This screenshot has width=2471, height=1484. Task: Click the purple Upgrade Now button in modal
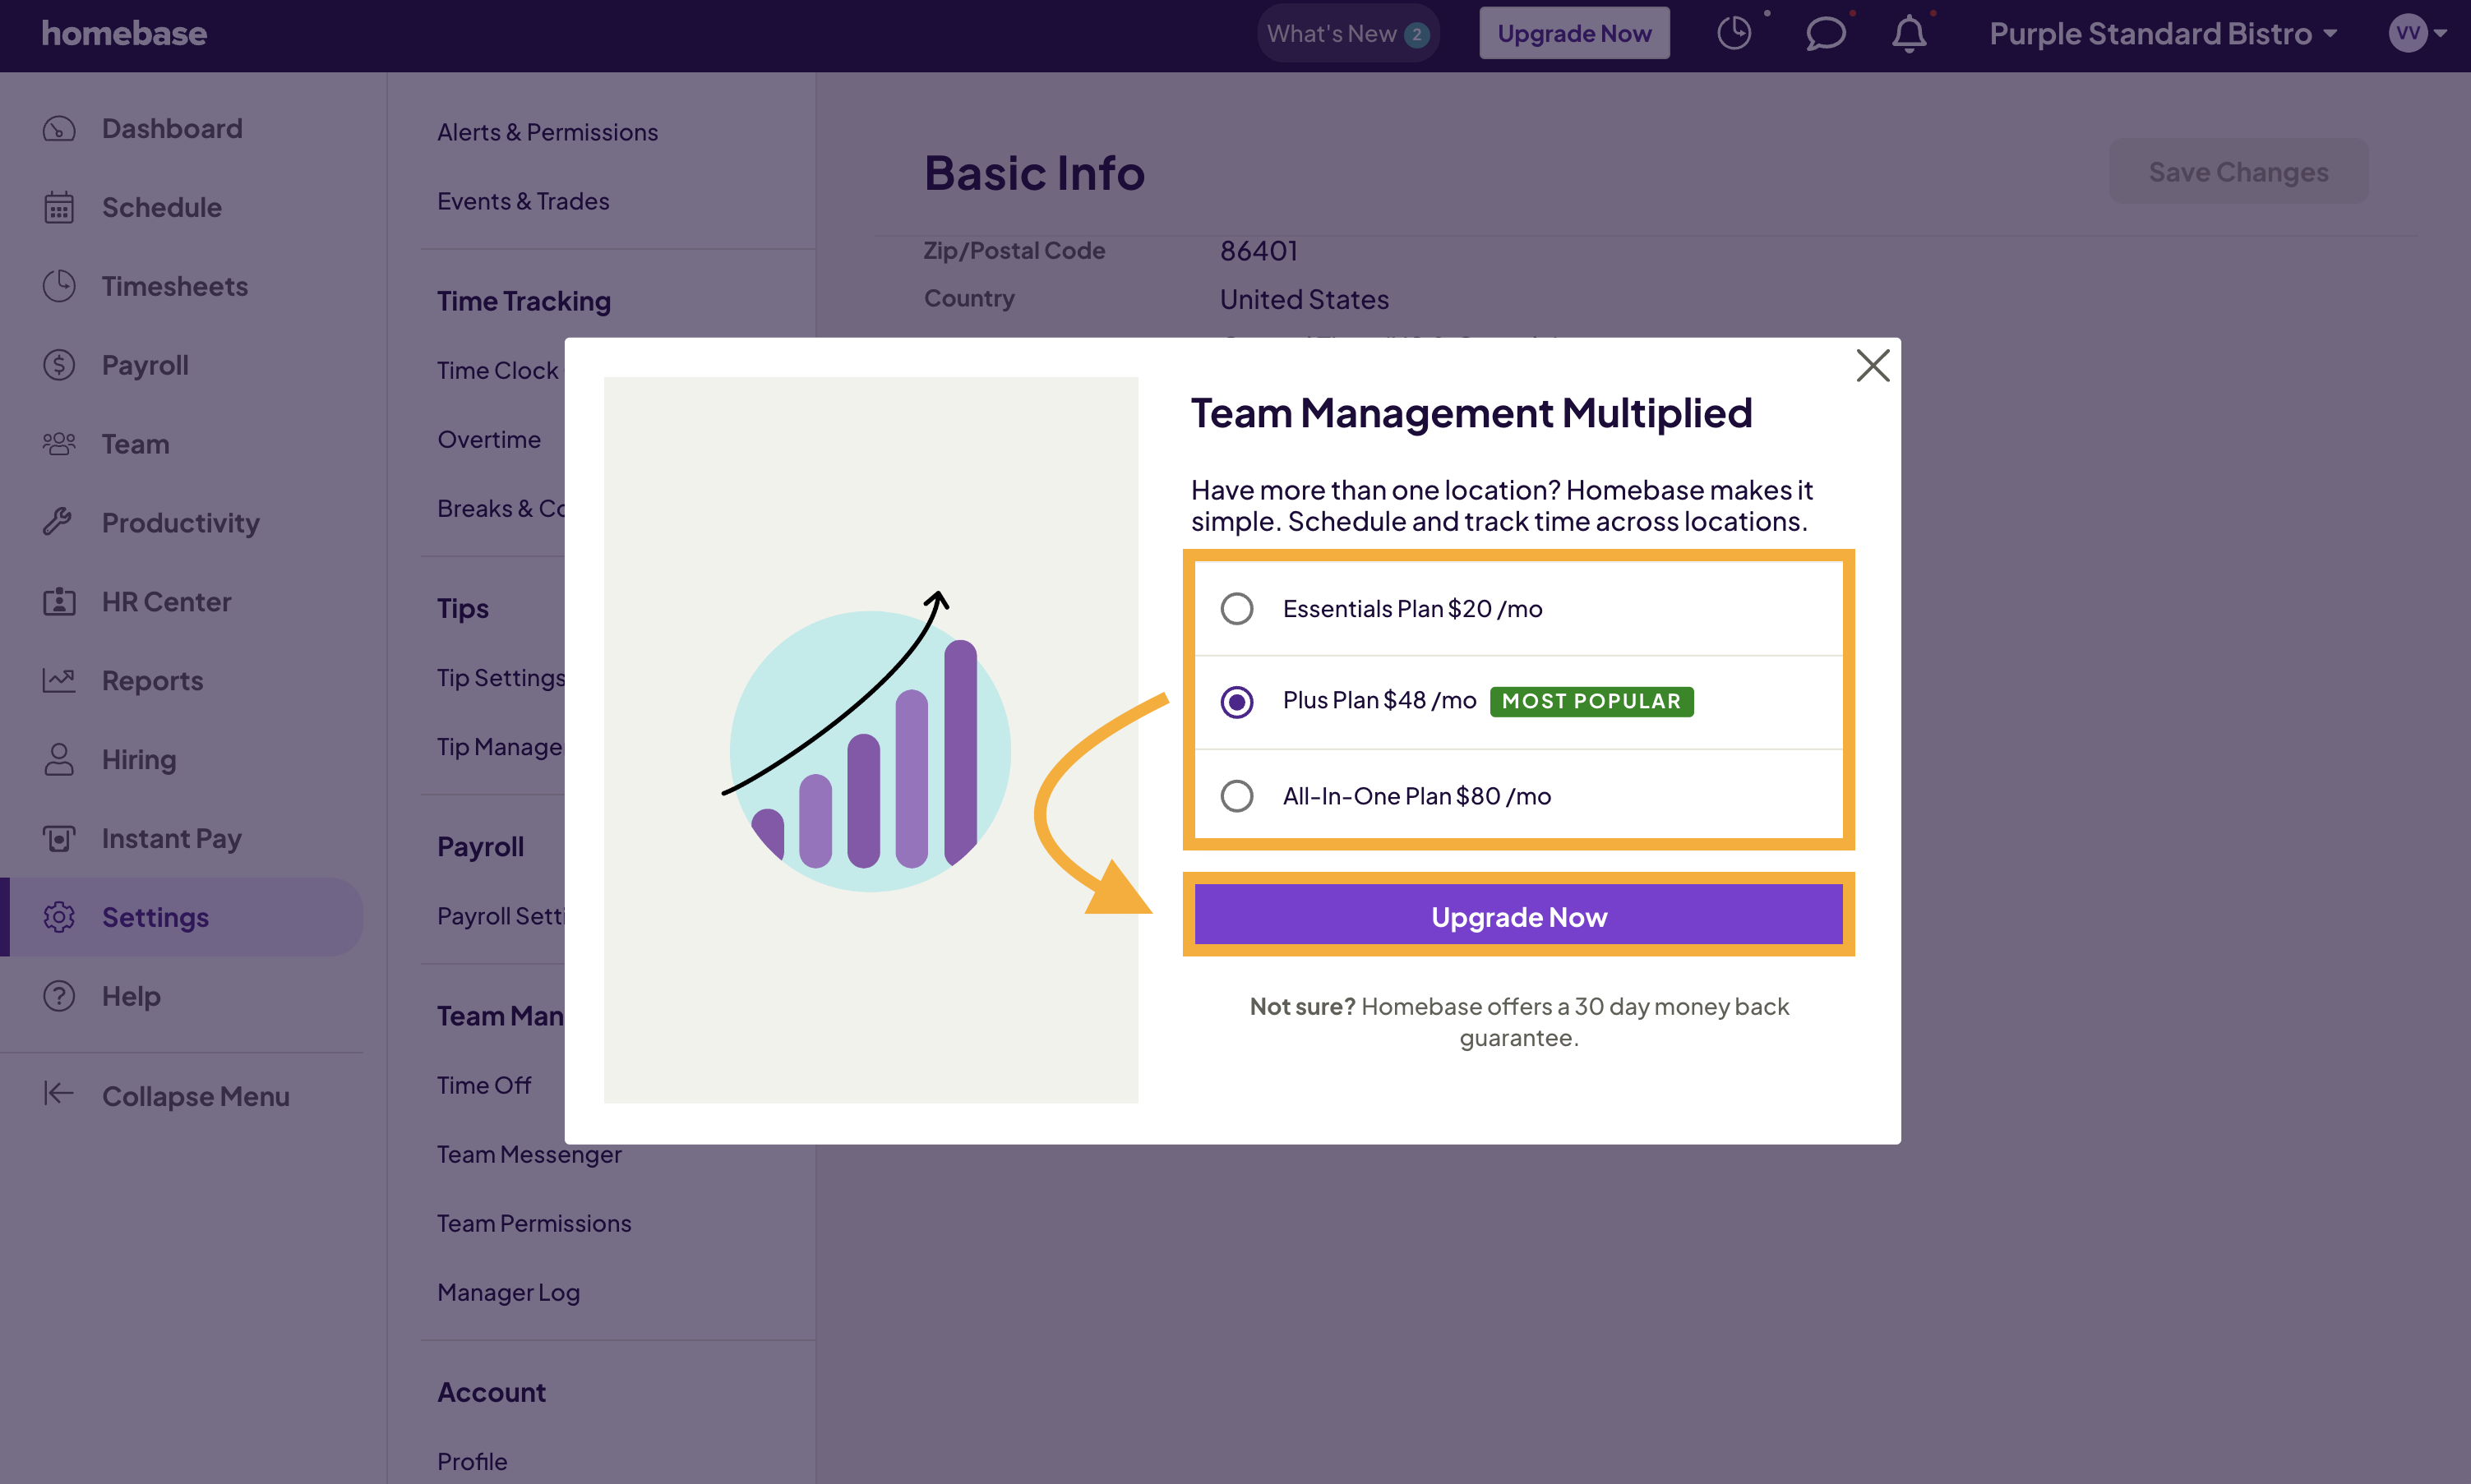(x=1518, y=915)
